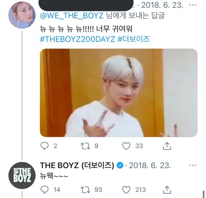206x198 pixels.
Task: Reply to THE BOYZ tweet with 14 replies
Action: click(x=45, y=190)
